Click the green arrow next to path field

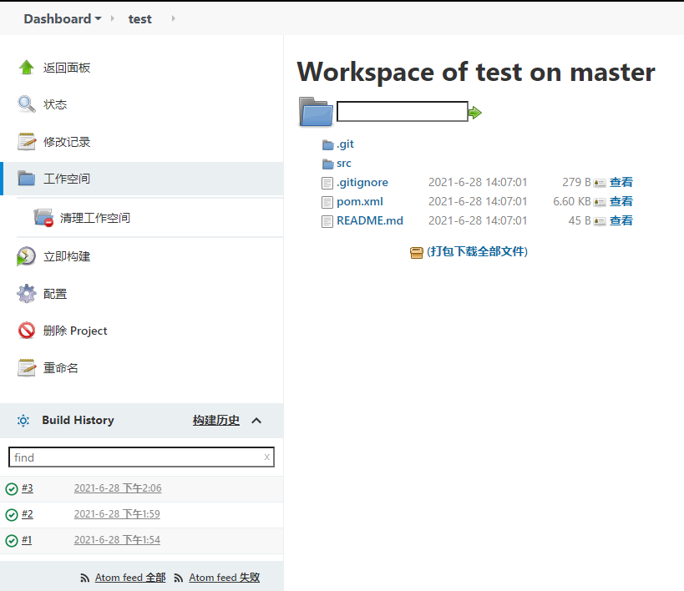[475, 113]
